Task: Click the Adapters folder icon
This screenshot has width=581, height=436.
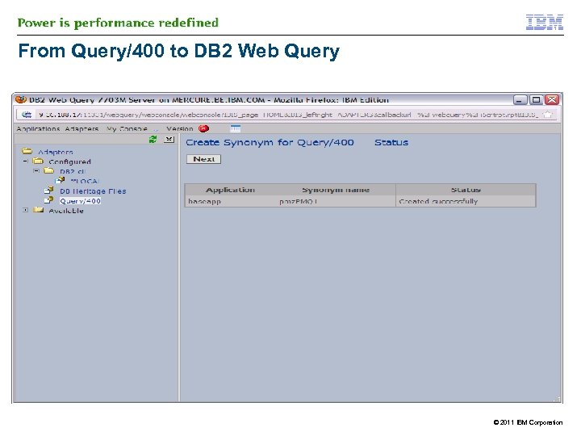Action: click(27, 151)
